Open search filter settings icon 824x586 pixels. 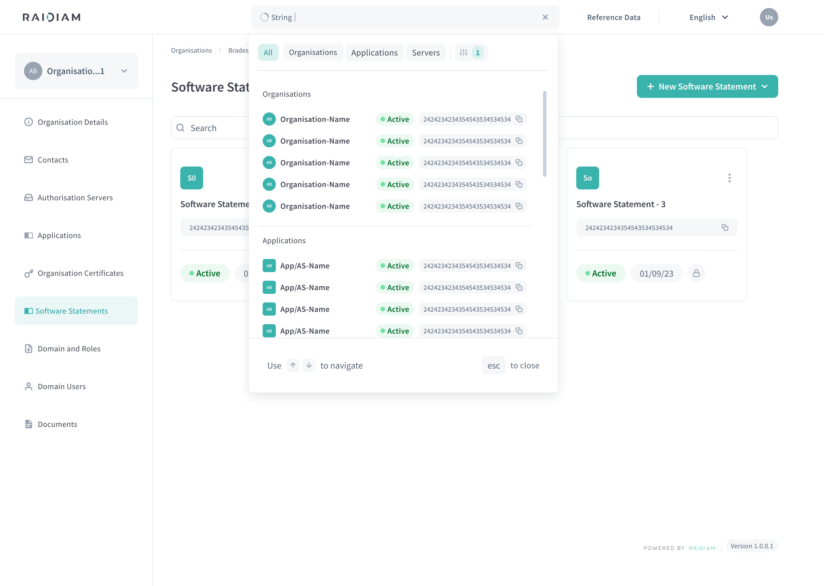[463, 53]
